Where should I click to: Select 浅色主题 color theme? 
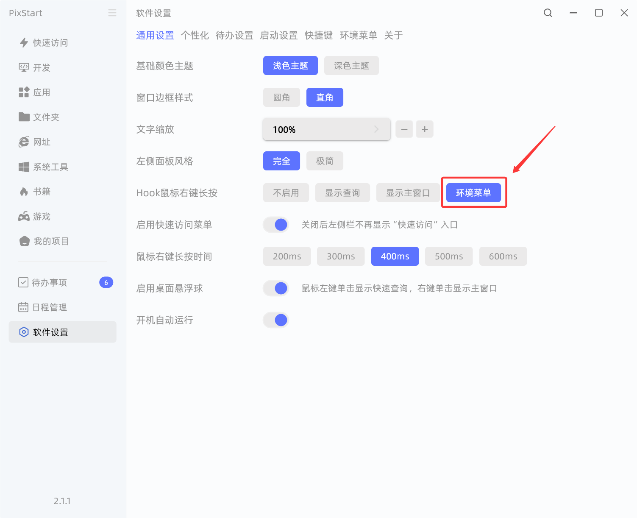[x=290, y=66]
